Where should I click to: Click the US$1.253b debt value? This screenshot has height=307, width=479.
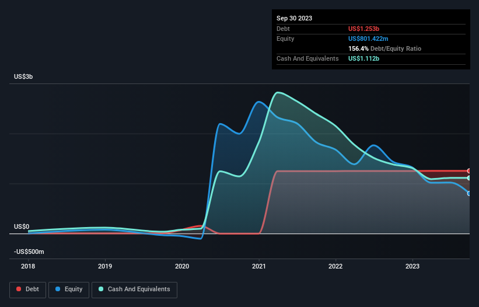(363, 29)
